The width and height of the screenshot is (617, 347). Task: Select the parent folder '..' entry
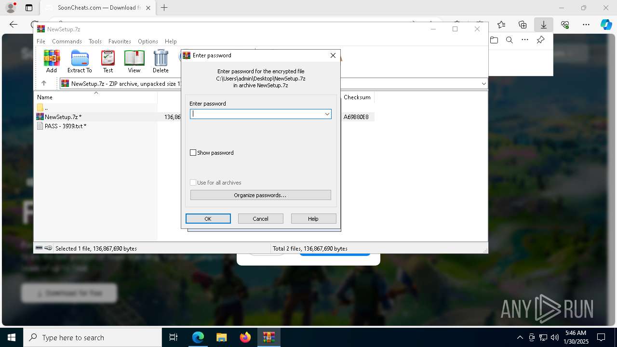[x=42, y=107]
